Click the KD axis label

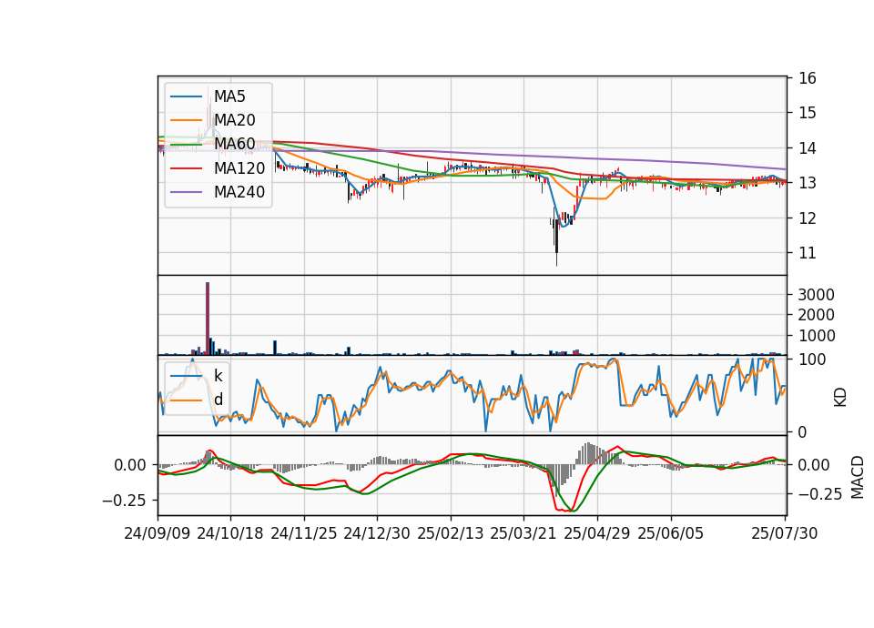(840, 398)
